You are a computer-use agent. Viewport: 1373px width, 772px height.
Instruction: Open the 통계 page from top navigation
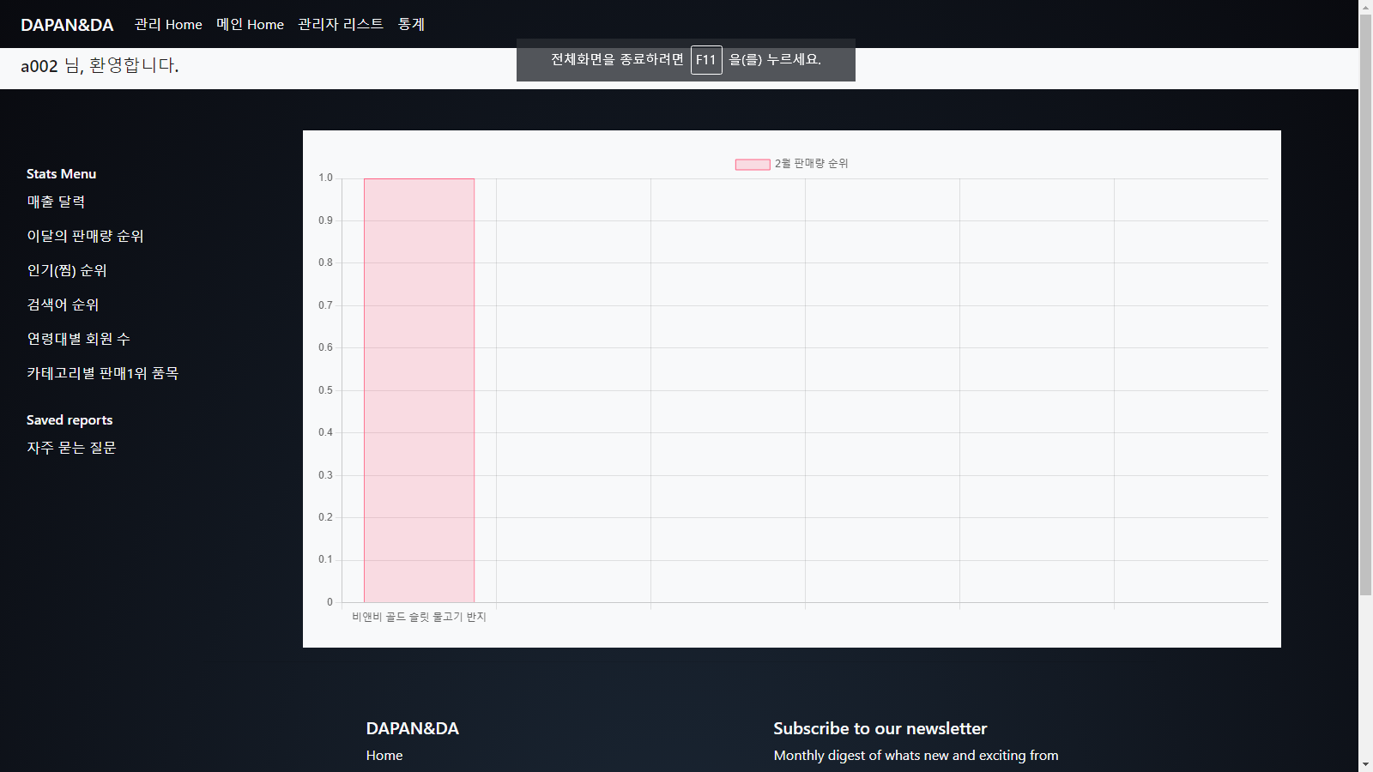(x=411, y=24)
